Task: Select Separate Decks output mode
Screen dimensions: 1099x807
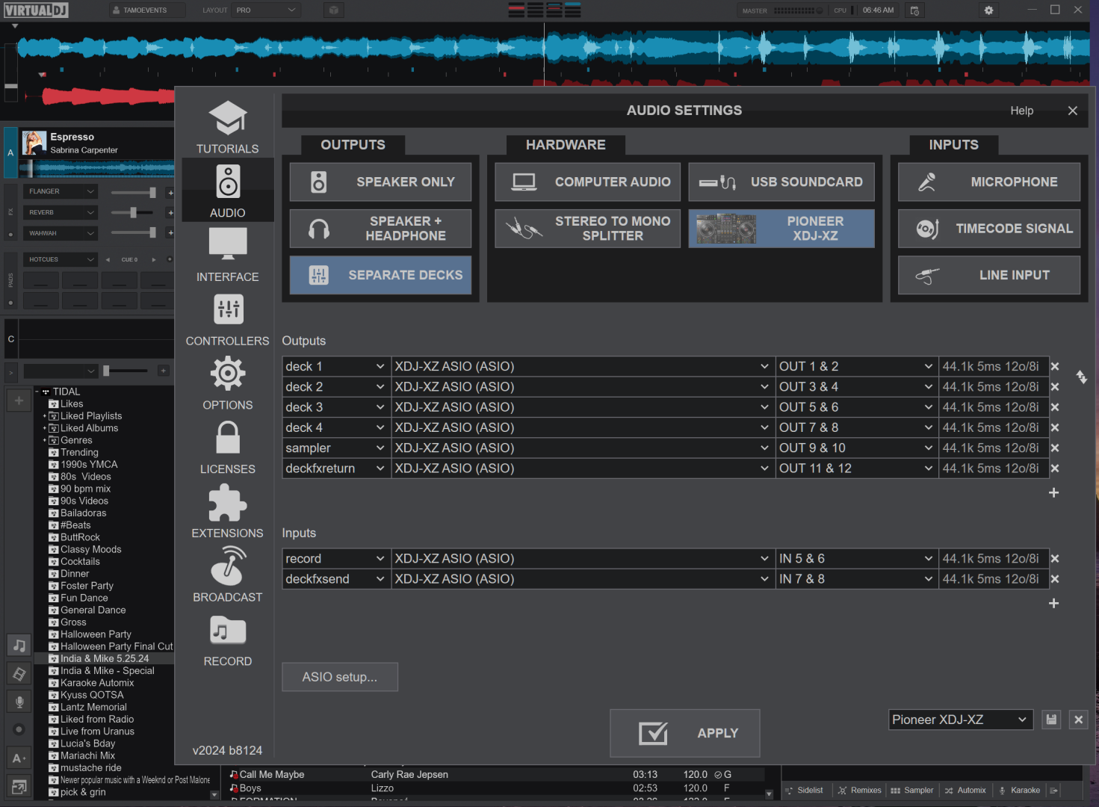Action: click(x=380, y=275)
